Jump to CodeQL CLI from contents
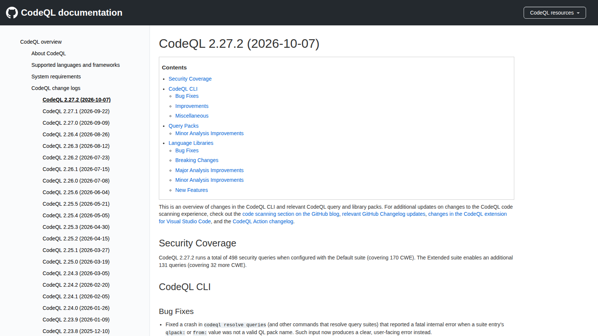Screen dimensions: 598x336 click(183, 89)
